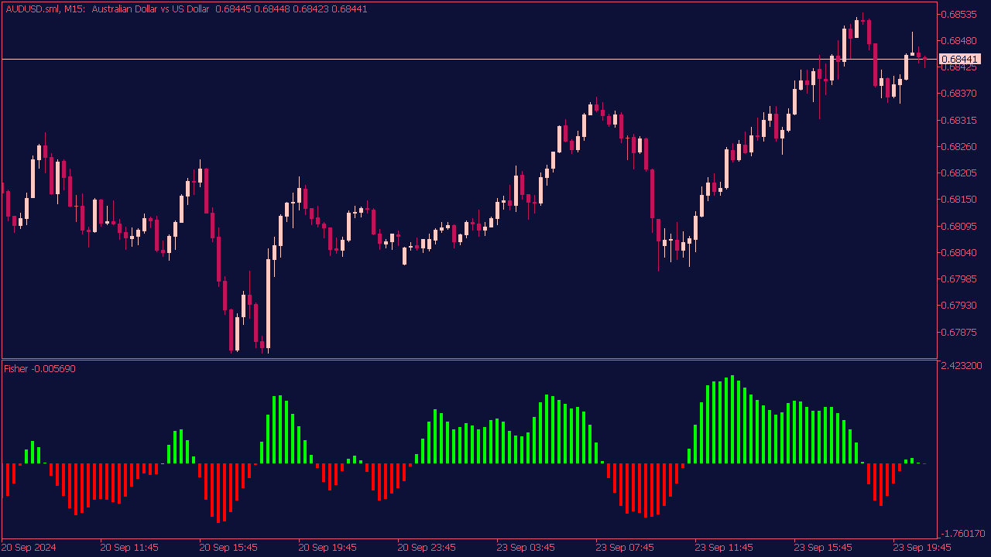Image resolution: width=991 pixels, height=557 pixels.
Task: Click the 0.68370 price axis label
Action: 958,94
